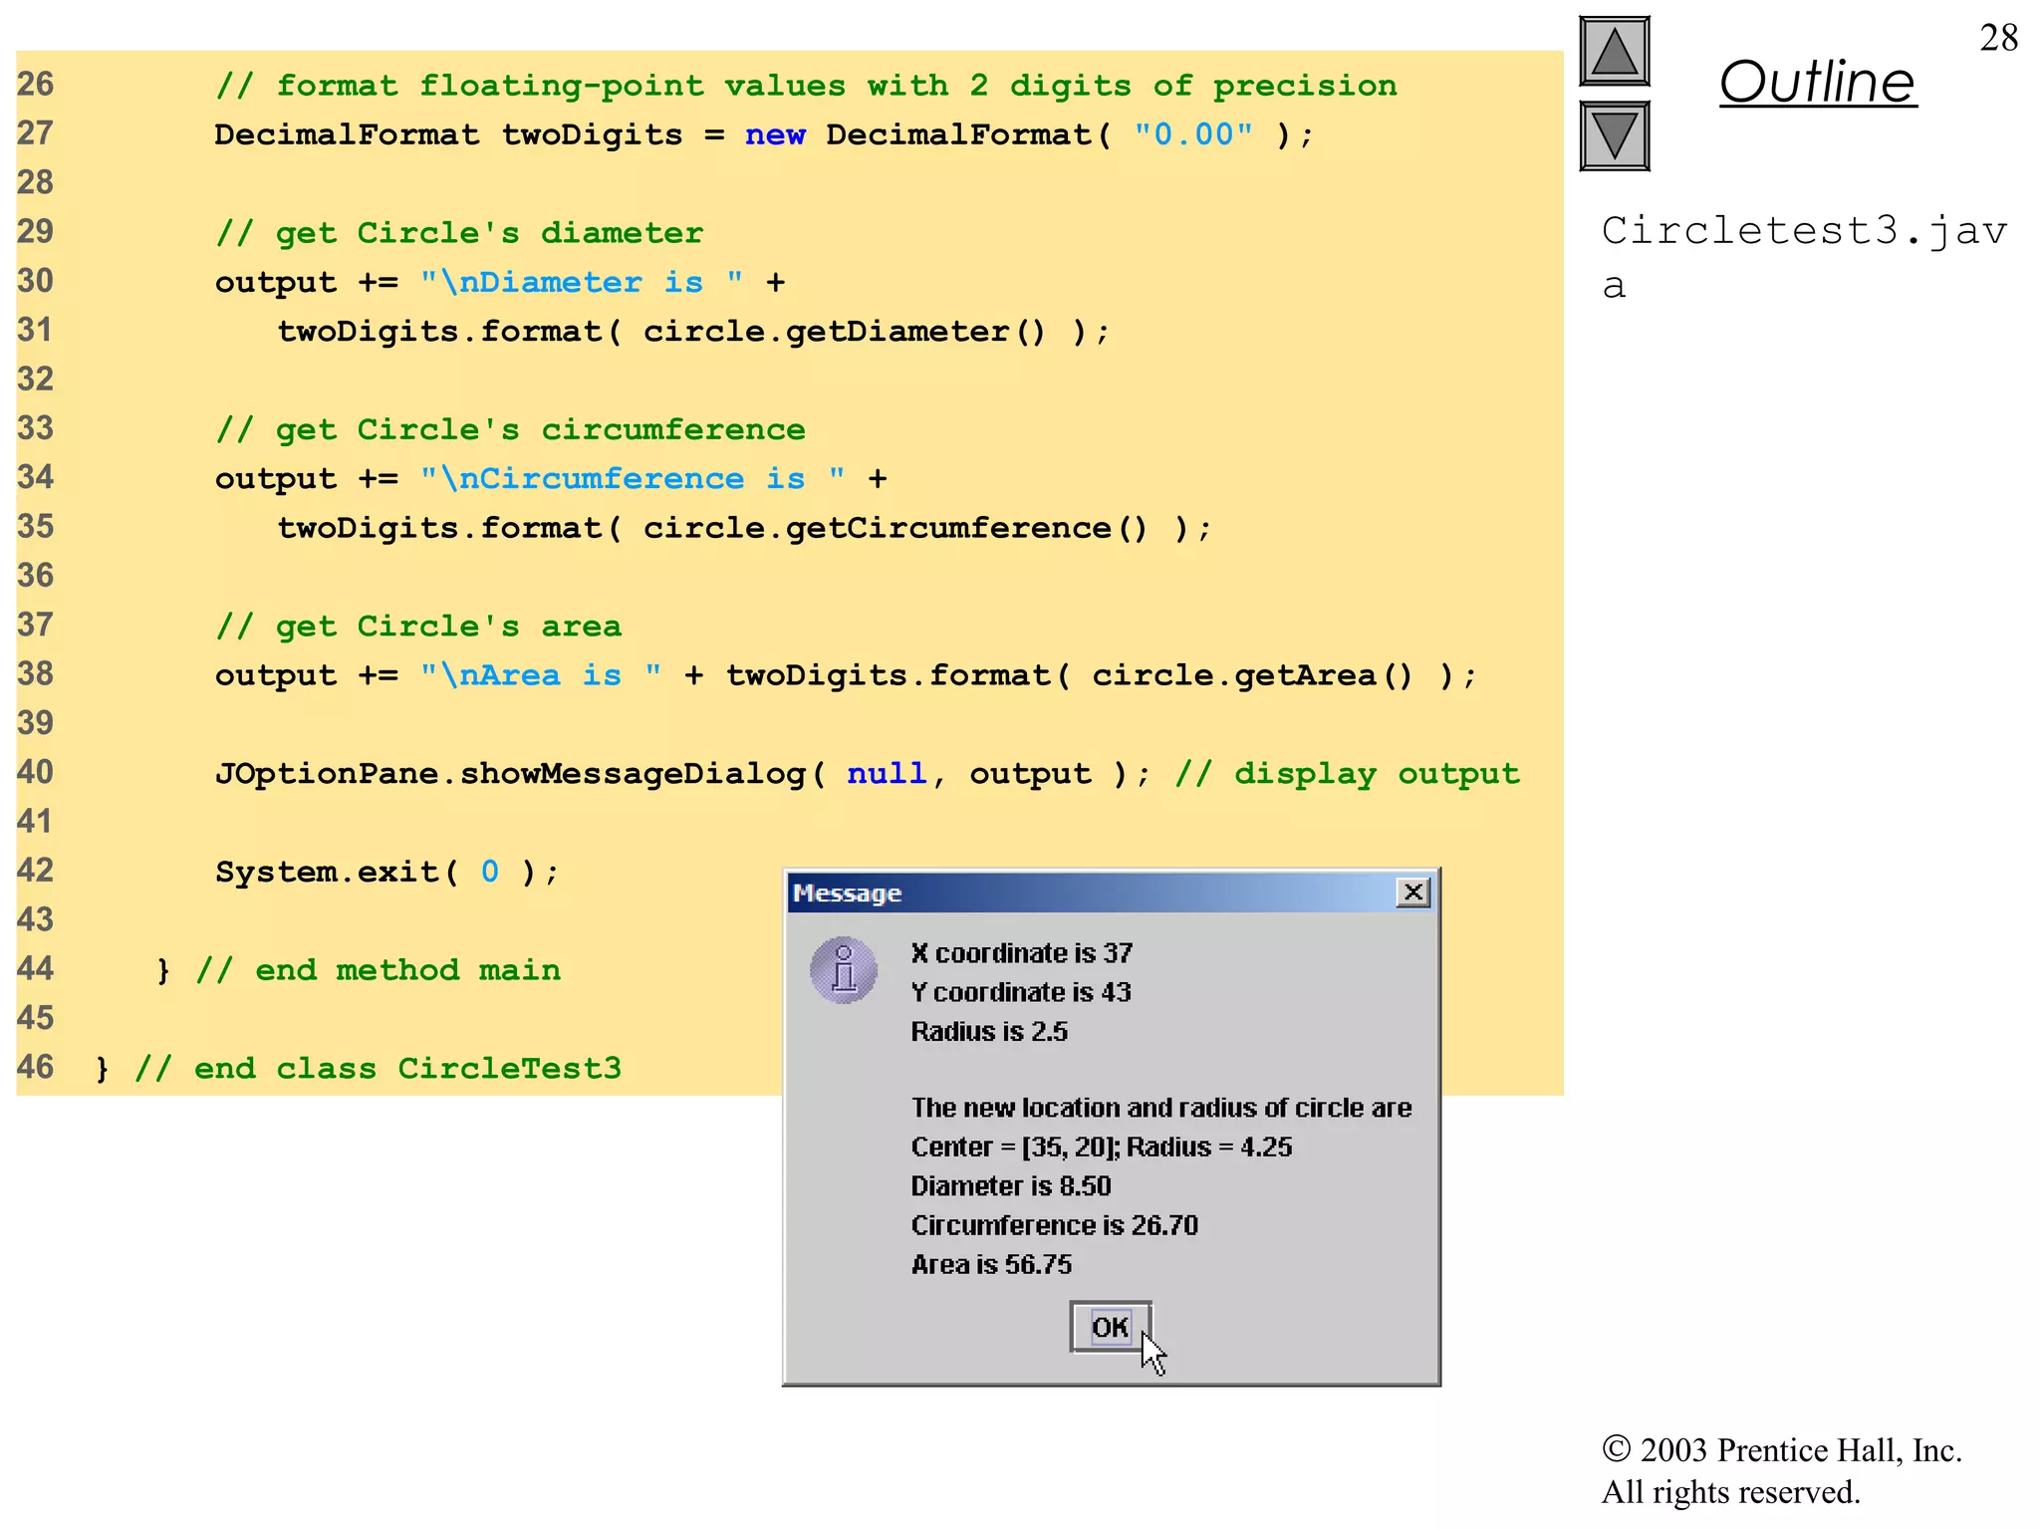The image size is (2040, 1530).
Task: Click the "X coordinate is 37" text
Action: pos(1021,953)
